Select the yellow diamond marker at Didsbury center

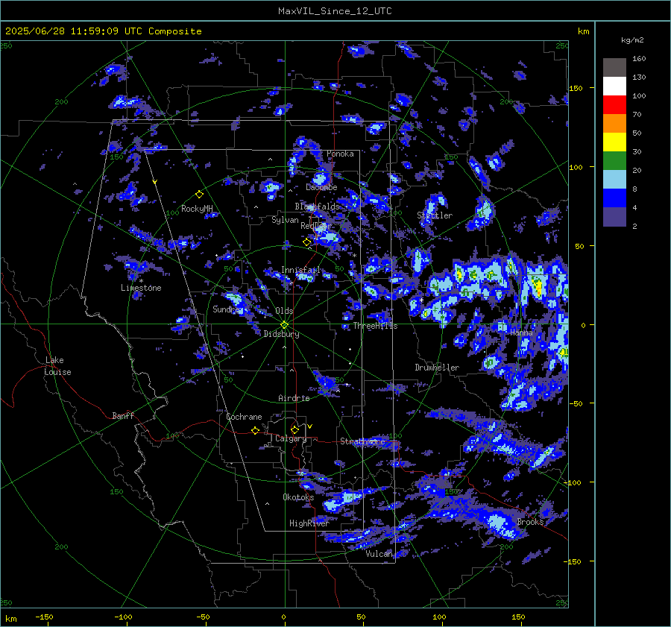(x=285, y=324)
